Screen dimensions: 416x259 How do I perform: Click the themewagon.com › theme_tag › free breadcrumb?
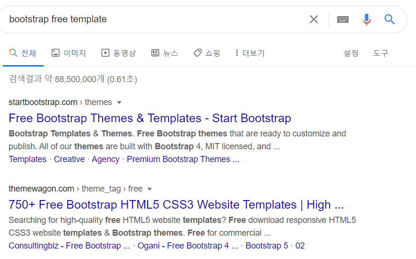[76, 189]
